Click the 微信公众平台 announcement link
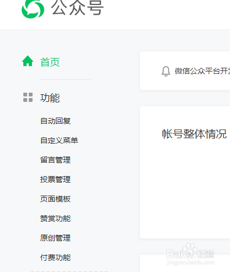Image resolution: width=230 pixels, height=272 pixels. point(202,71)
